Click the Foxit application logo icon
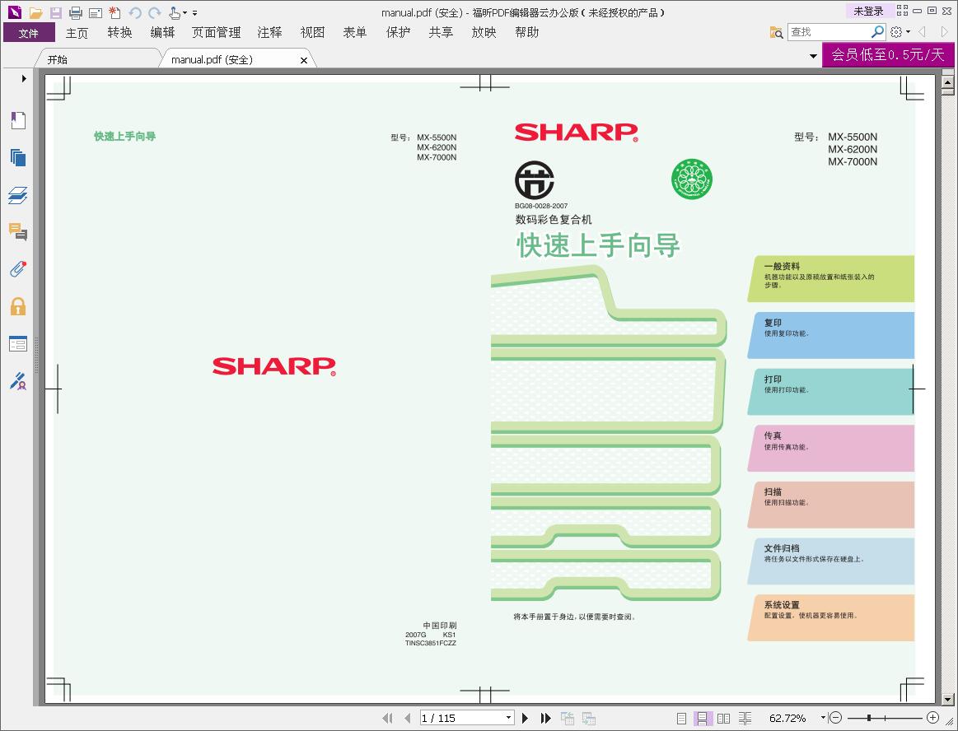The width and height of the screenshot is (958, 731). (15, 12)
